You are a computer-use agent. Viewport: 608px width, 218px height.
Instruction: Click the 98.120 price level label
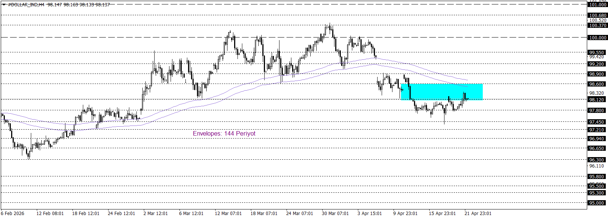597,100
